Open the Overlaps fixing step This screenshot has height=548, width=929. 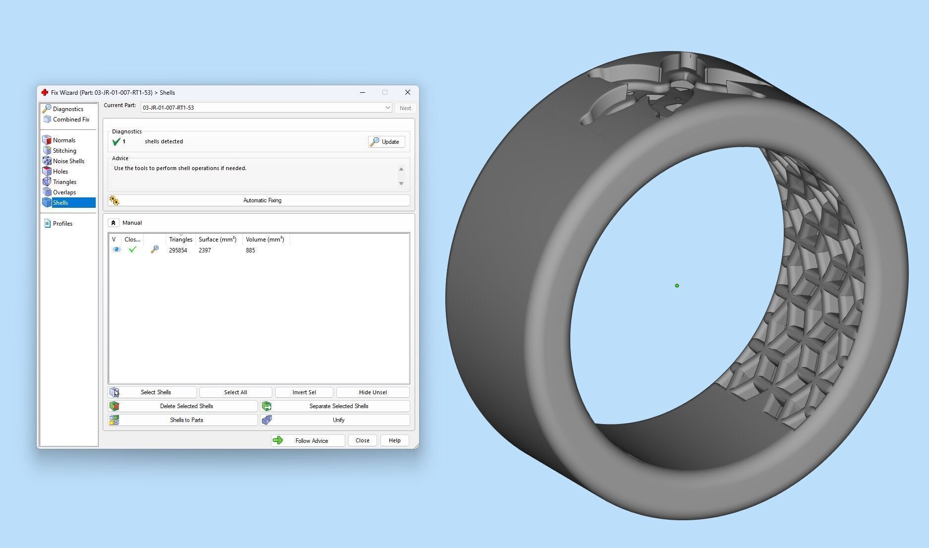coord(64,192)
